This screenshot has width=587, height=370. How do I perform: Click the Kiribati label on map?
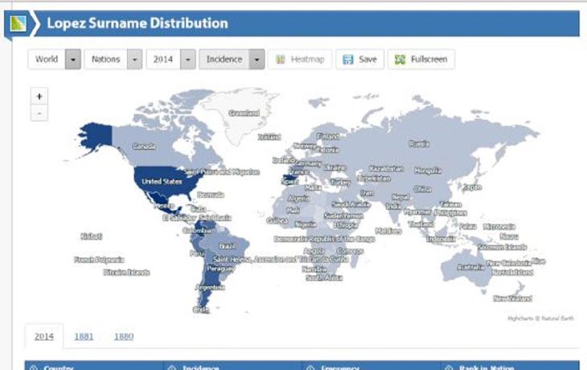[92, 236]
